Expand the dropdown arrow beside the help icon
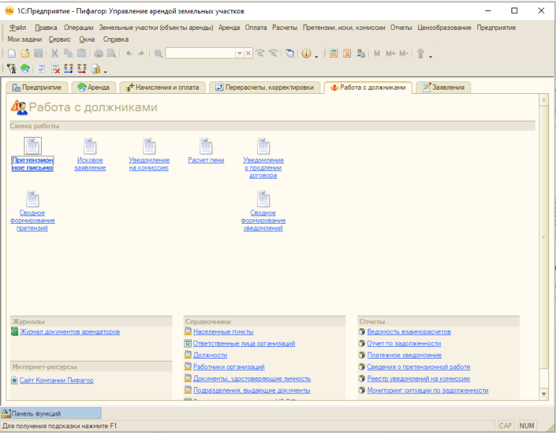The height and width of the screenshot is (433, 556). [316, 55]
